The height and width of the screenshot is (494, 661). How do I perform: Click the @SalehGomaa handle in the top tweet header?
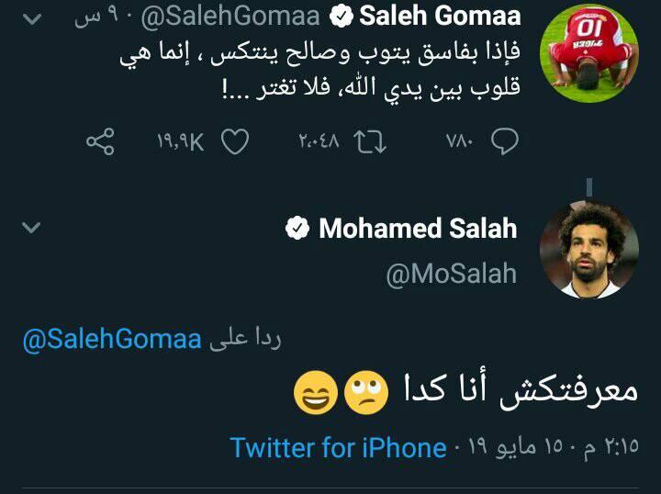point(230,17)
